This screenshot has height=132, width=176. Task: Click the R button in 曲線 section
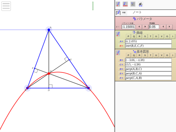click(x=140, y=36)
